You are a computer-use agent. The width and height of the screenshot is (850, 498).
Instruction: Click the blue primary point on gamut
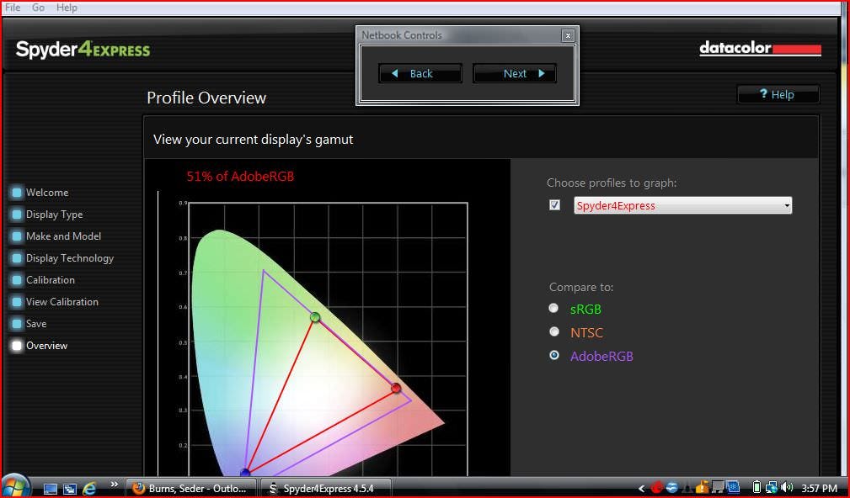pyautogui.click(x=245, y=473)
